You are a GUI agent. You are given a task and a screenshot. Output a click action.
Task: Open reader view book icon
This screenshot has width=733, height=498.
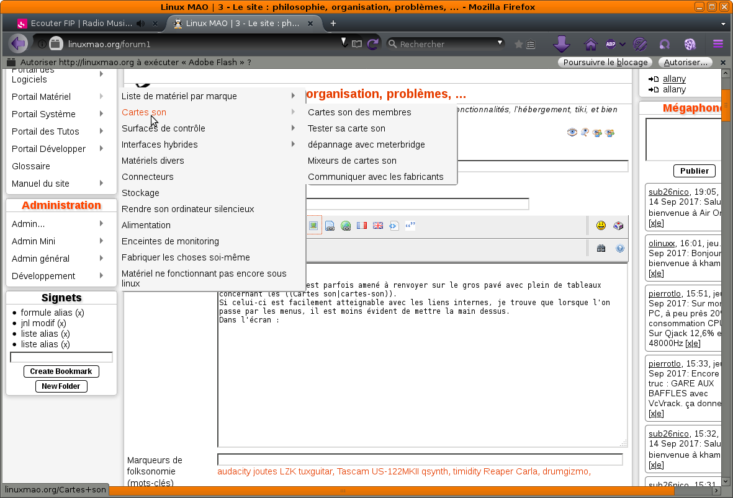coord(357,44)
